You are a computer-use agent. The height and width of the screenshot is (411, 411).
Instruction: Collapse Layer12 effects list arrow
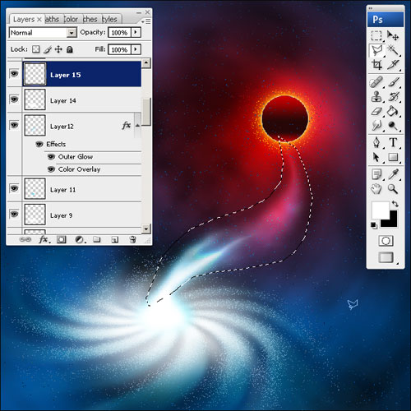(x=137, y=125)
